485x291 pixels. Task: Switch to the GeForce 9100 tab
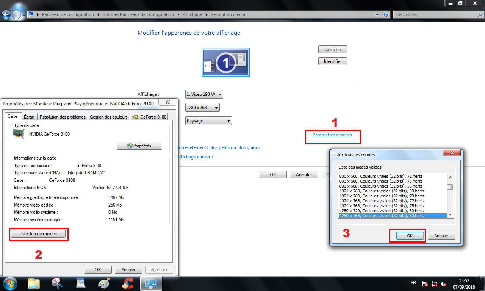[149, 117]
